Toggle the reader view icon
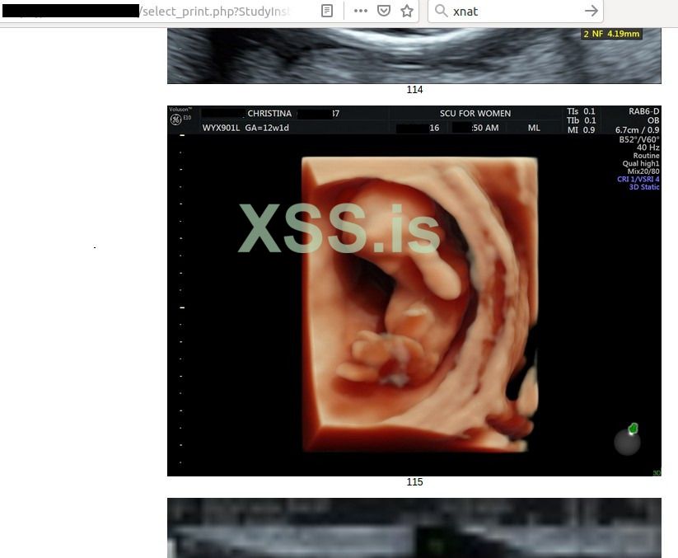 click(x=327, y=11)
